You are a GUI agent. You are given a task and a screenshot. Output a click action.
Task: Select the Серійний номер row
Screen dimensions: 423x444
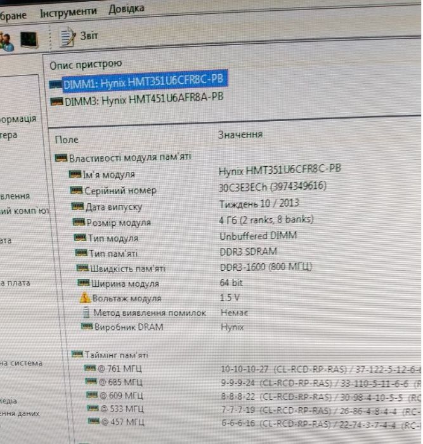(120, 190)
